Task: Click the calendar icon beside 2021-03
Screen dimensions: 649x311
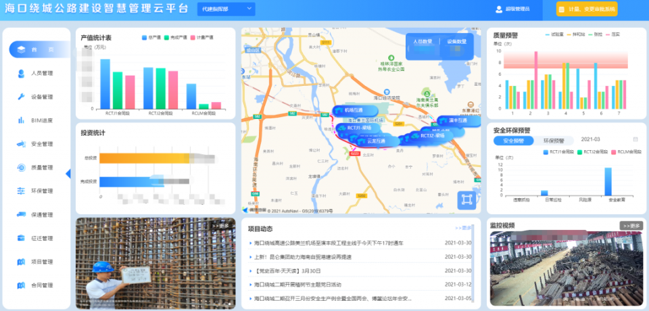Action: click(635, 139)
